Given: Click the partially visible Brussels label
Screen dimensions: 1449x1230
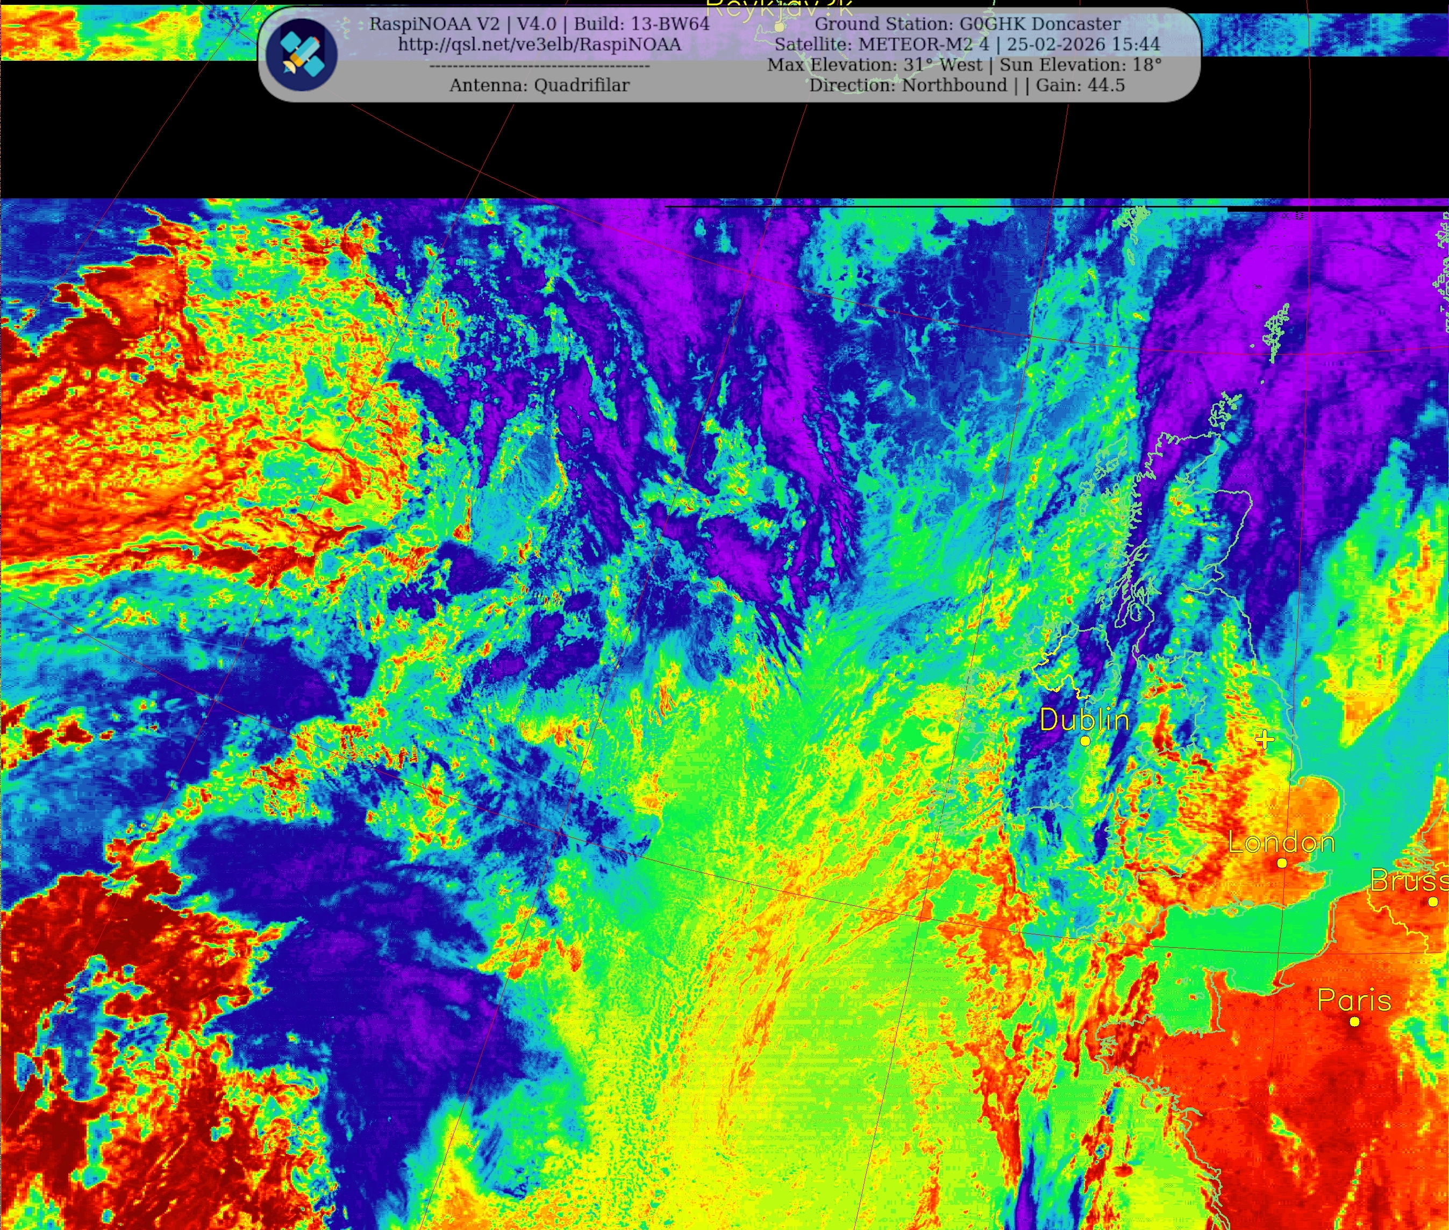Looking at the screenshot, I should click(1409, 881).
